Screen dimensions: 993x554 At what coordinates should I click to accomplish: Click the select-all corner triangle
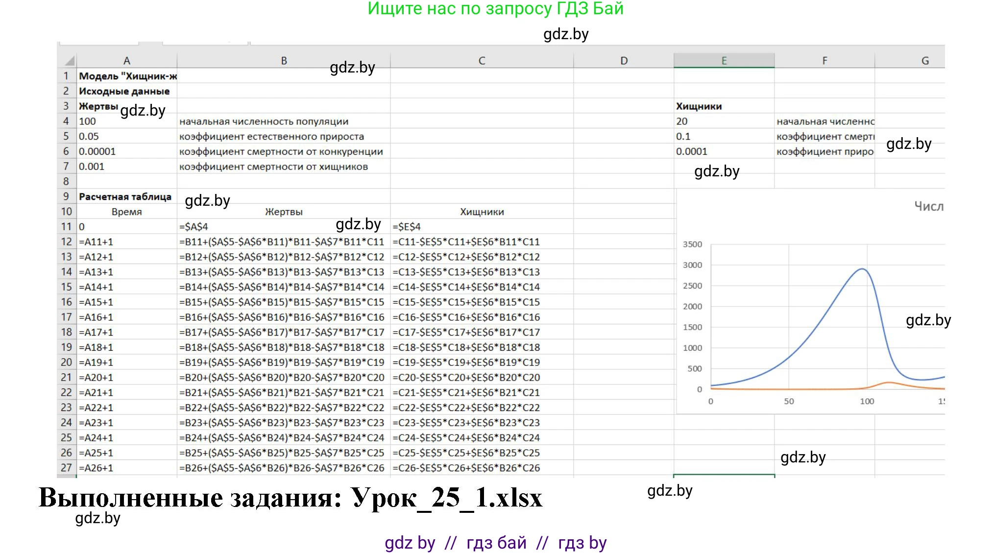tap(70, 61)
